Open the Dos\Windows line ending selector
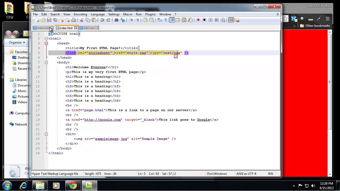This screenshot has width=340, height=191. pos(217,174)
